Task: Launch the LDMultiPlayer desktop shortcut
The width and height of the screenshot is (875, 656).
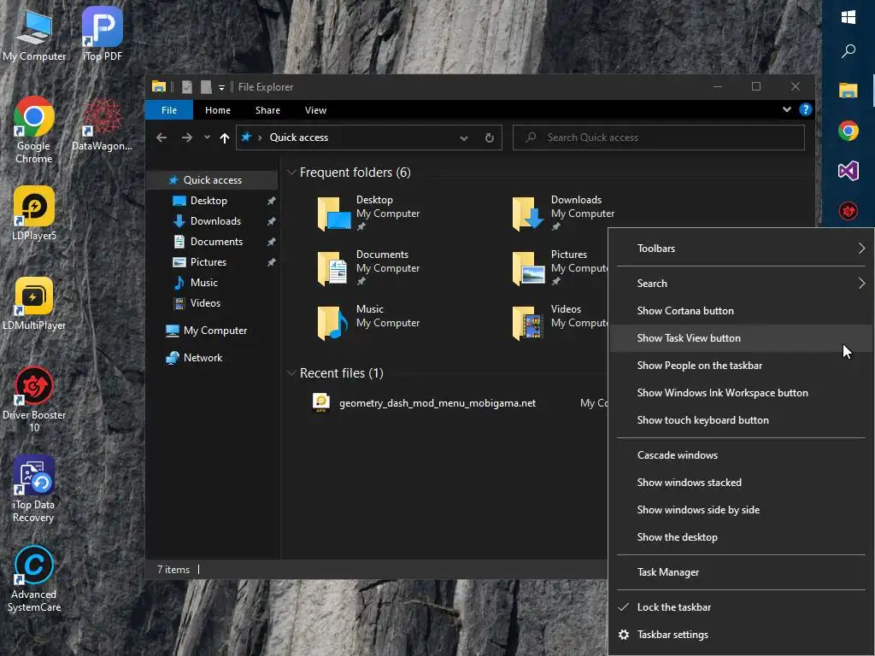Action: (x=34, y=303)
